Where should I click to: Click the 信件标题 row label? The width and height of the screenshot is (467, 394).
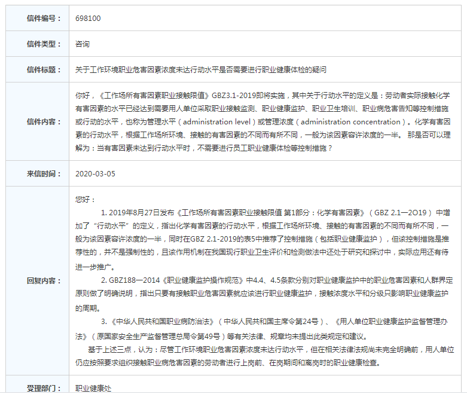44,70
